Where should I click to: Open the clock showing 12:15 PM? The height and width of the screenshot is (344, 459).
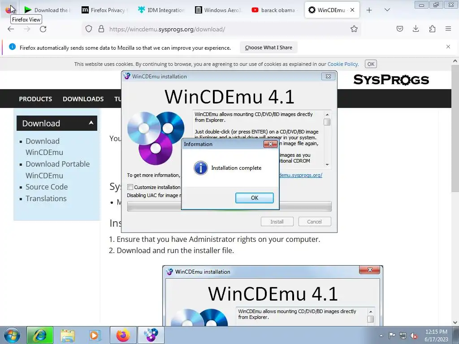pyautogui.click(x=436, y=335)
